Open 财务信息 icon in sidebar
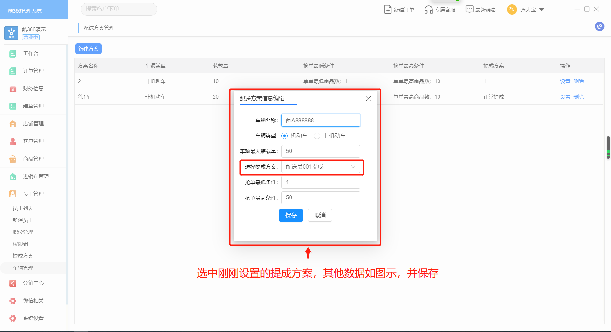 (13, 89)
